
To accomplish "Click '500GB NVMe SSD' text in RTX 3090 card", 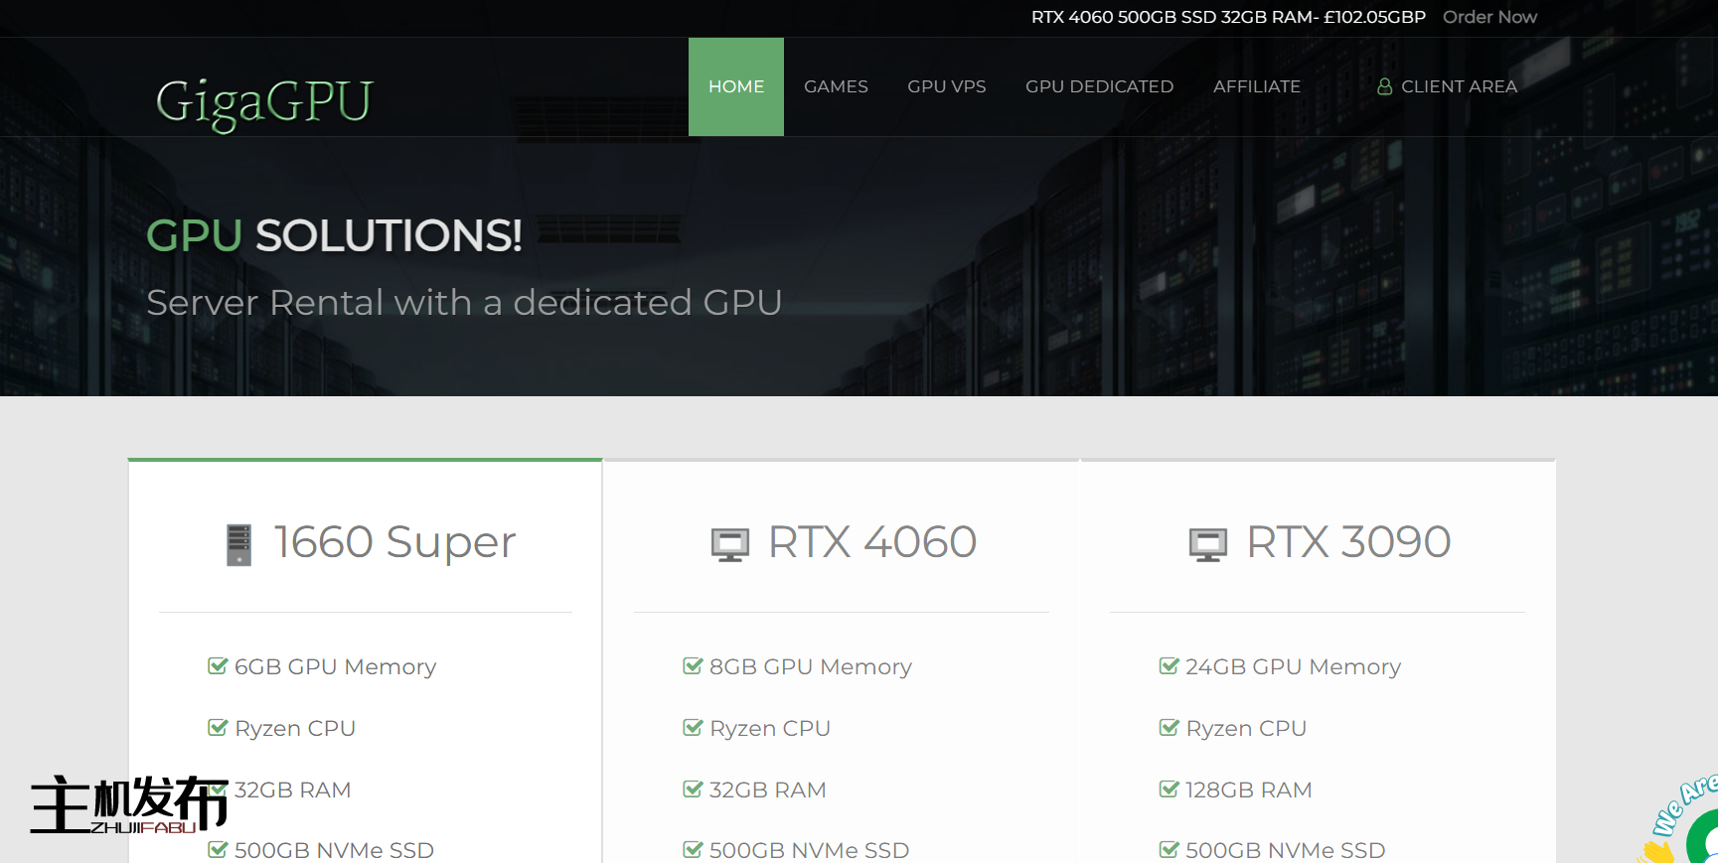I will (1285, 850).
